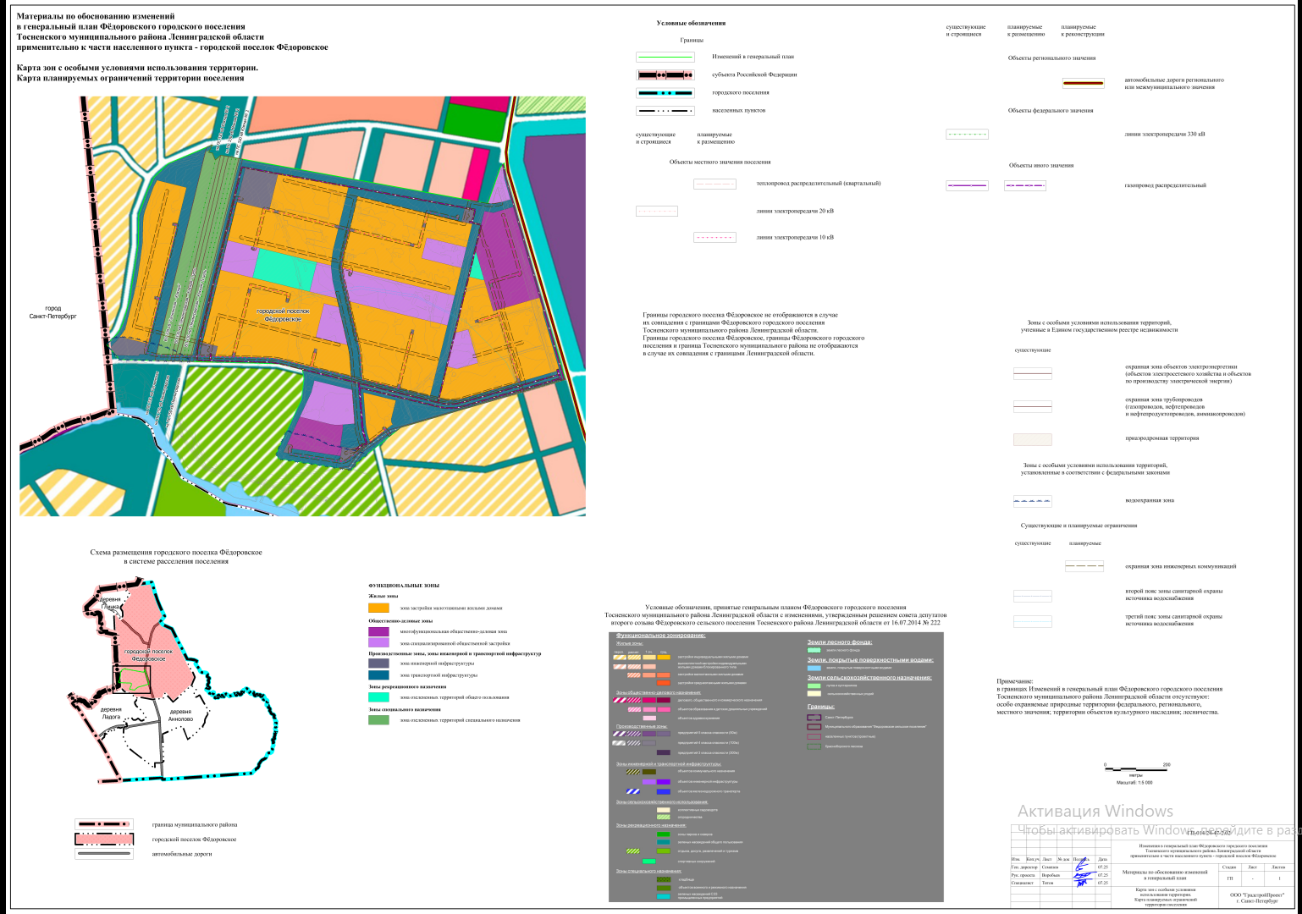Click the orange low-rise residential zone swatch

point(378,608)
